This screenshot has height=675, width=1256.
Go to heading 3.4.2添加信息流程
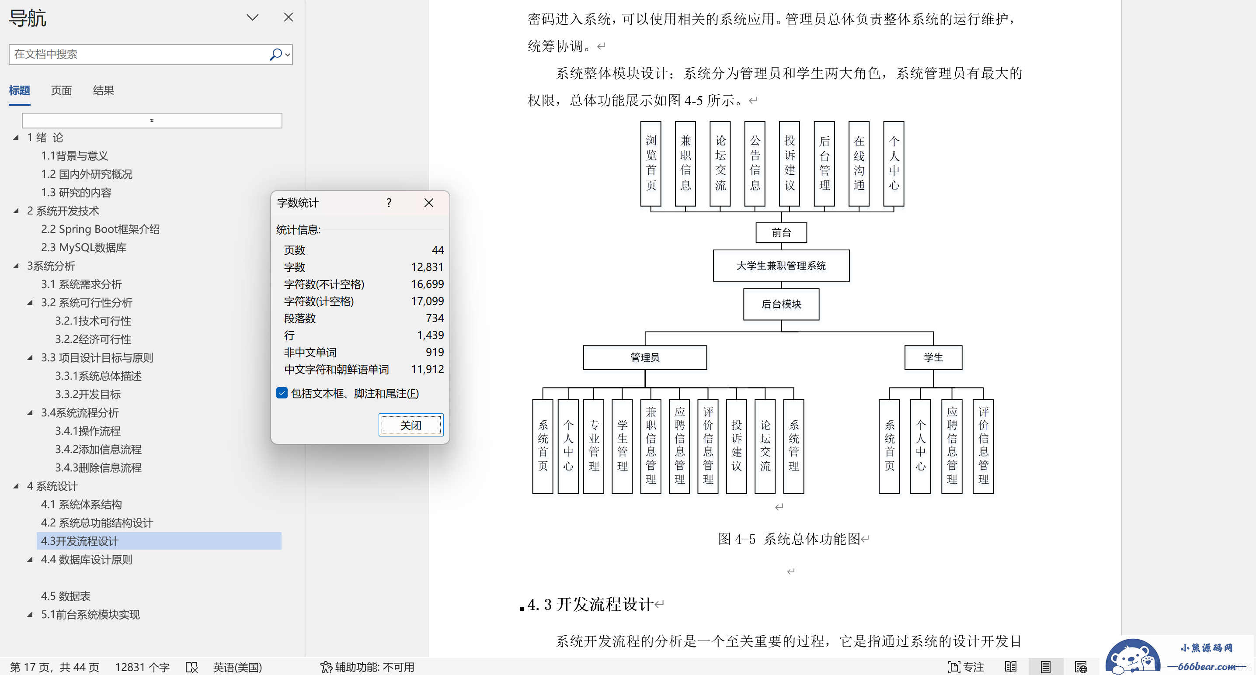pos(98,450)
